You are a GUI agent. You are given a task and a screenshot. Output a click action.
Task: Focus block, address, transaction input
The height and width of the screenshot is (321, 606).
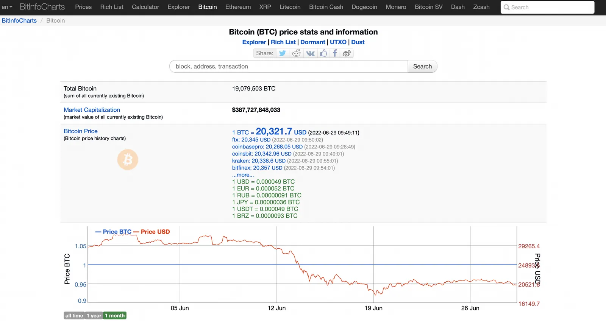tap(289, 66)
